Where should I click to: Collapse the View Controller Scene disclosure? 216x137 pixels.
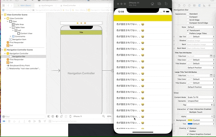(x=2, y=15)
